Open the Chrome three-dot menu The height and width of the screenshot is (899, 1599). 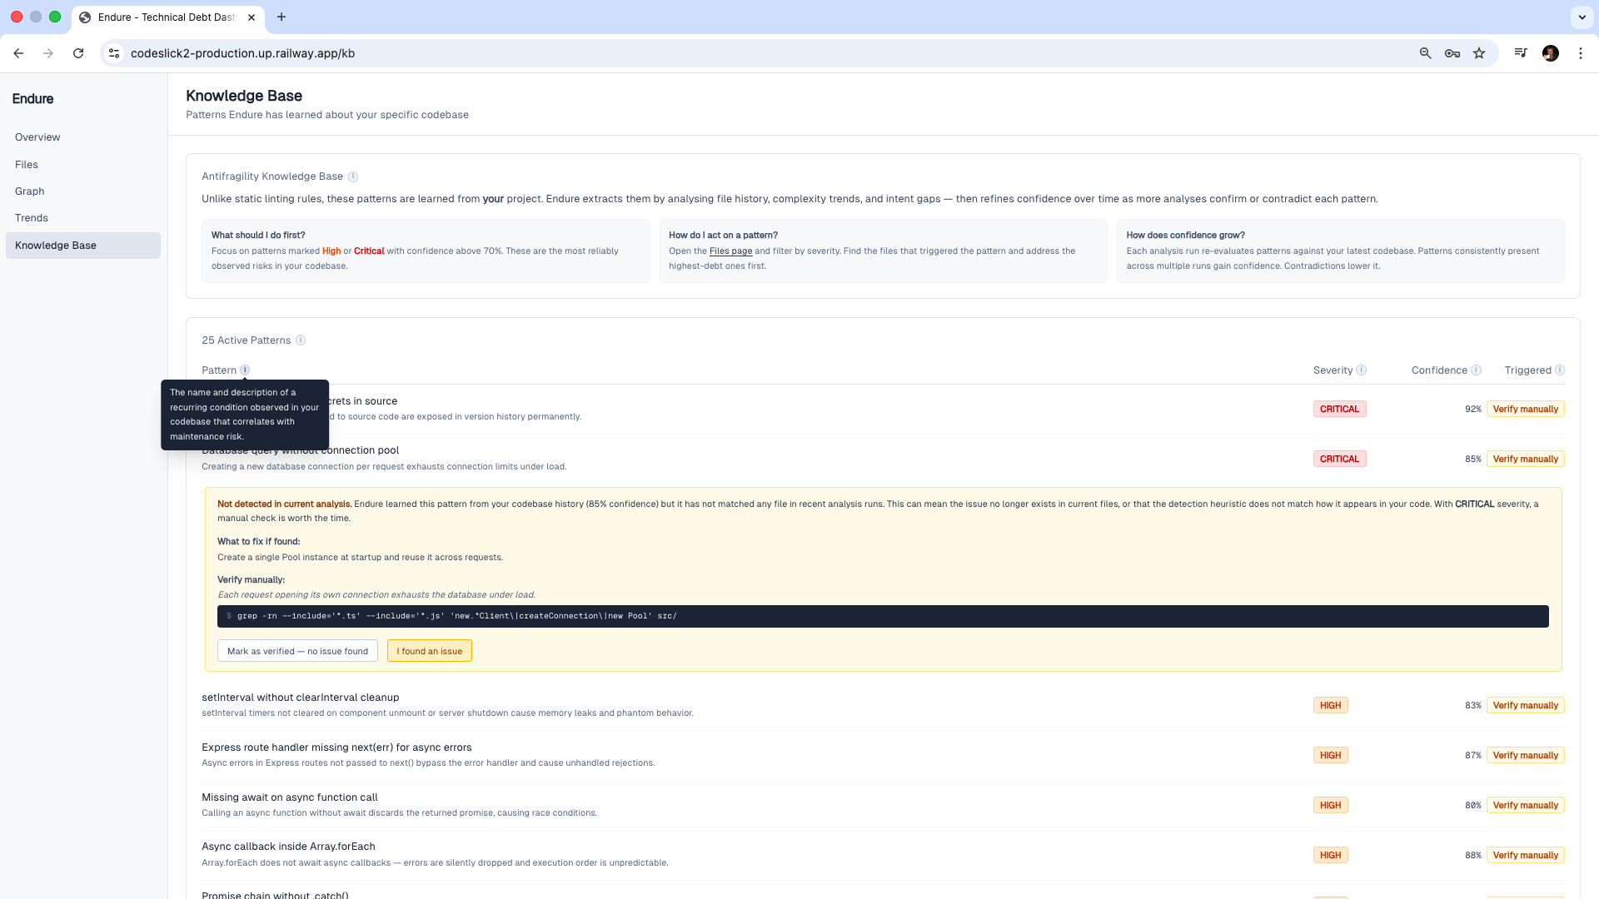tap(1581, 52)
